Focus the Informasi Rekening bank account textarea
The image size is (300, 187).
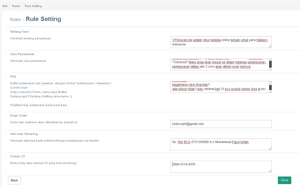click(220, 144)
